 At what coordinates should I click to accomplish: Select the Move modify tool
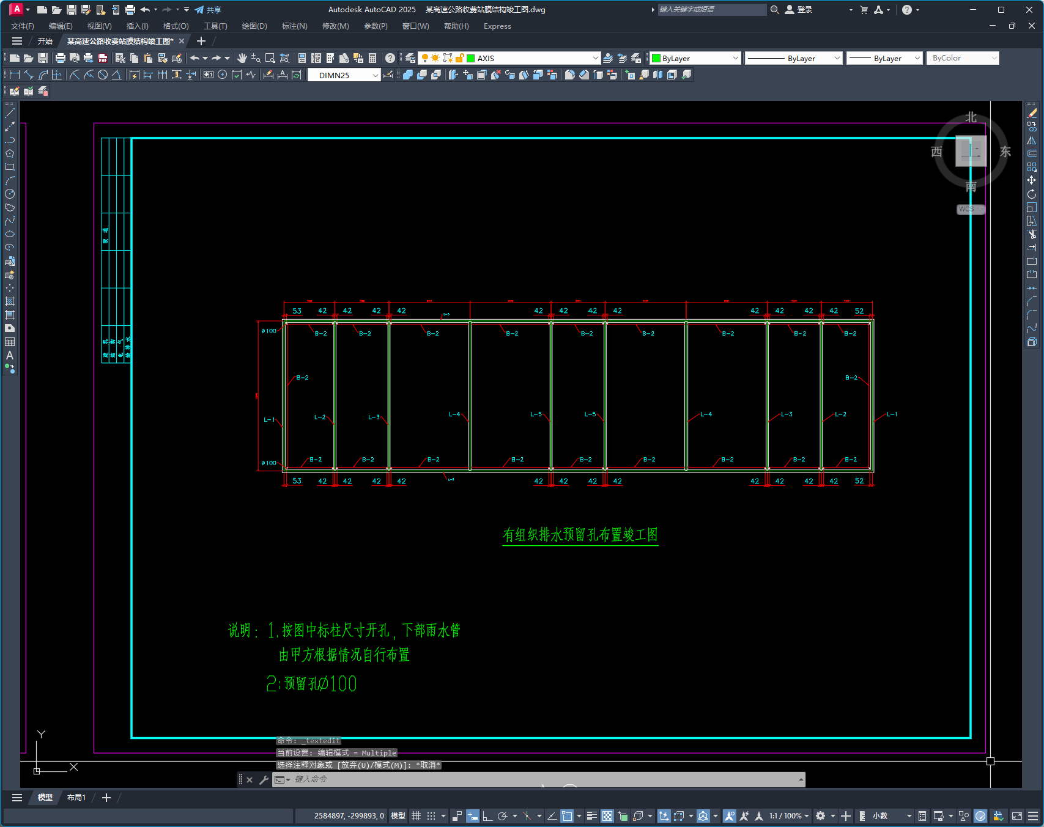pyautogui.click(x=1032, y=180)
